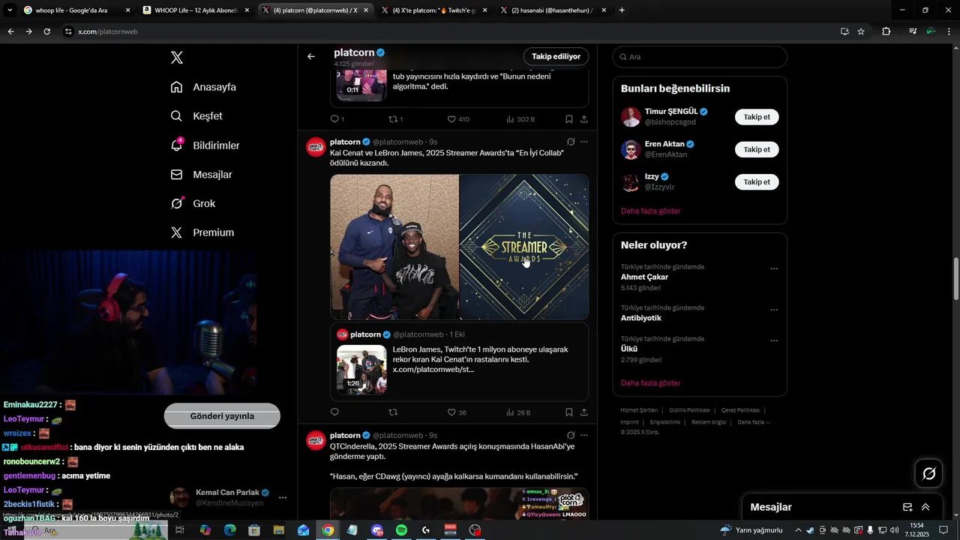Go to Anasayfa in sidebar
Image resolution: width=960 pixels, height=540 pixels.
coord(203,87)
